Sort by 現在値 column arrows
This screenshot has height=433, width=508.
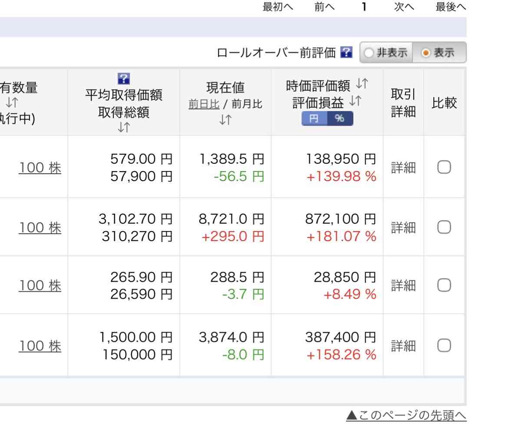225,120
